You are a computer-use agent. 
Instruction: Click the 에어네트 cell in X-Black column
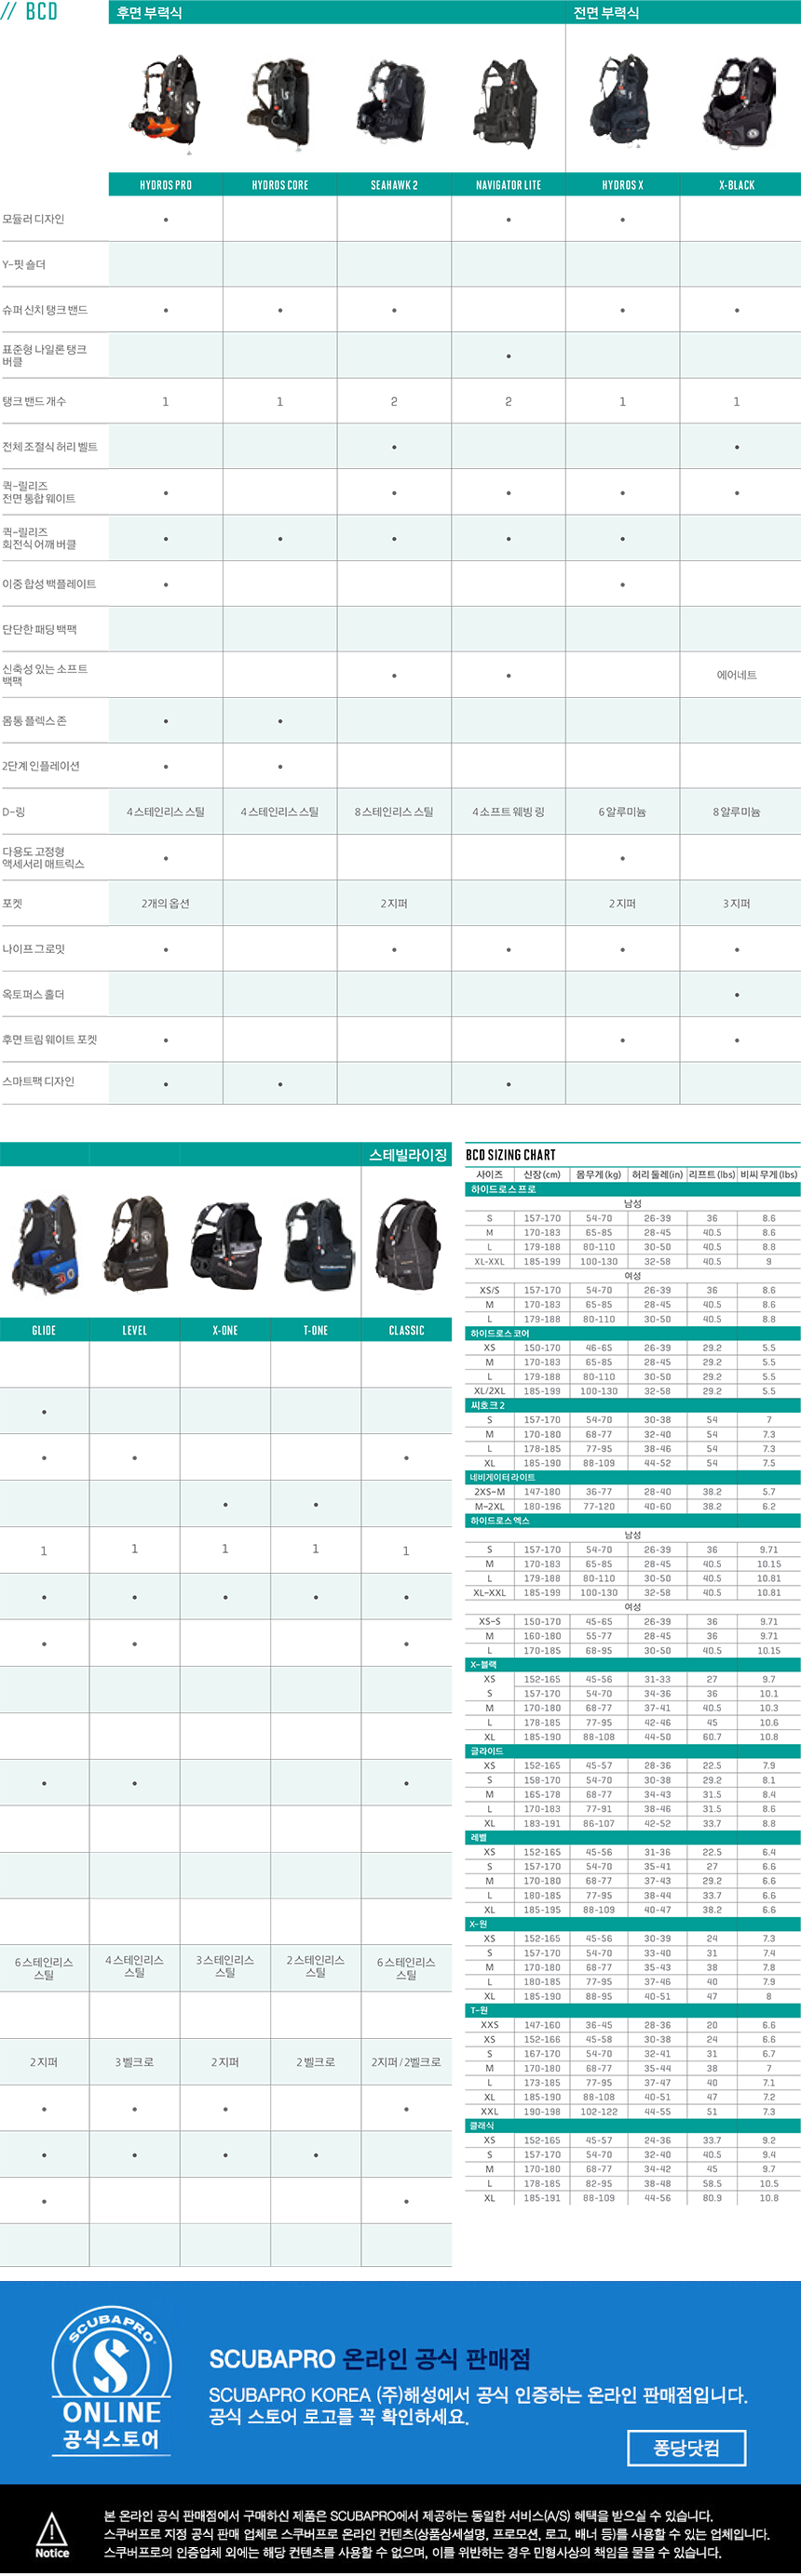click(x=737, y=675)
